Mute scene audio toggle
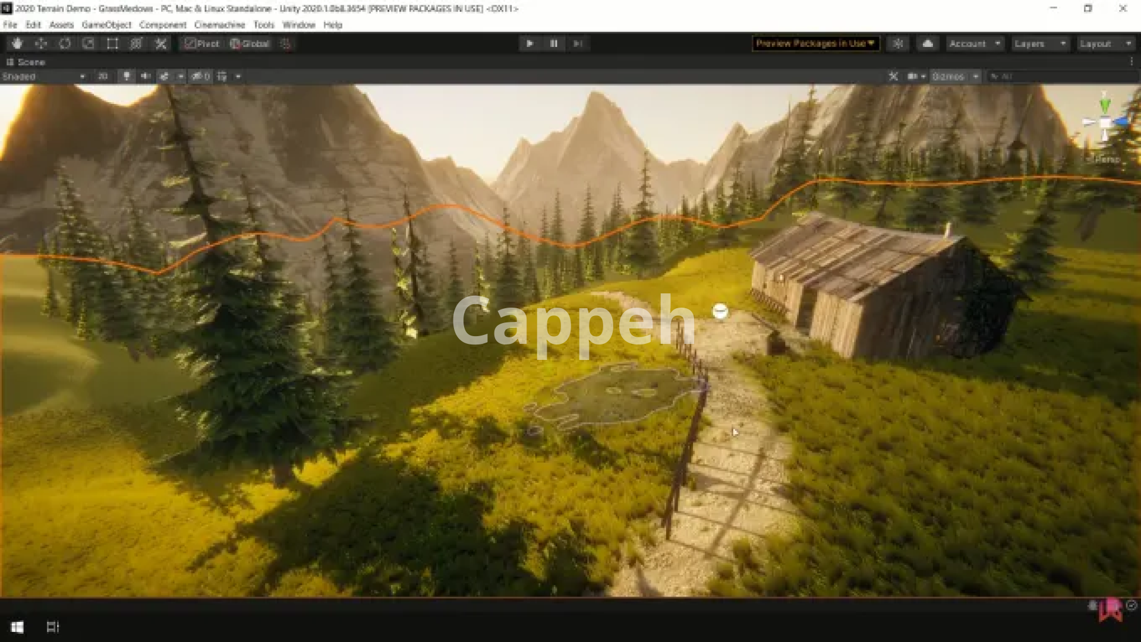 click(145, 77)
